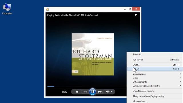Choose Full screen in the menu

pyautogui.click(x=155, y=60)
